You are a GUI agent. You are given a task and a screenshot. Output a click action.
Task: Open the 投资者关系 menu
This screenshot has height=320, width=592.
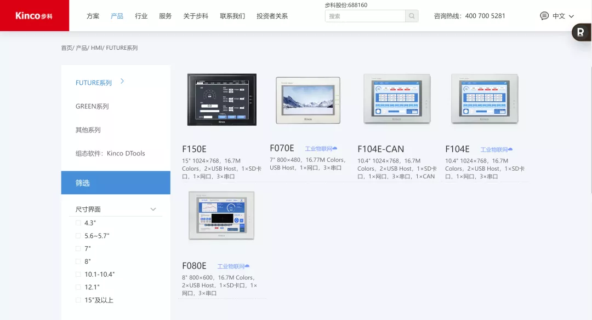(272, 16)
